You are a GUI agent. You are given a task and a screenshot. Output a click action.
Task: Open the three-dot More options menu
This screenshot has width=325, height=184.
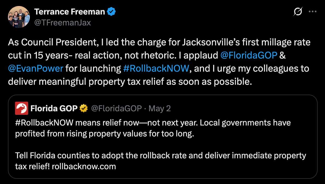point(312,11)
